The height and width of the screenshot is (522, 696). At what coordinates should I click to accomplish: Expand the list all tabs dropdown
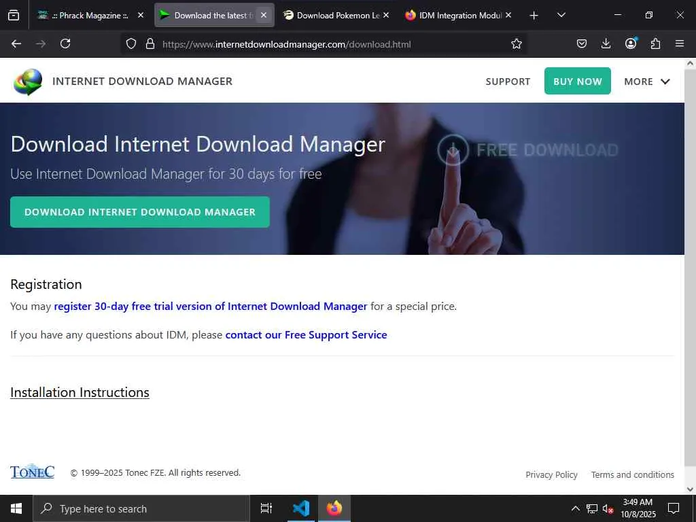click(561, 16)
